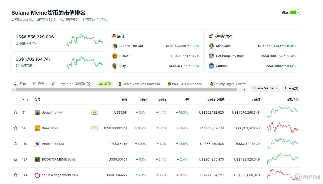Open the 所有 tab

(x=20, y=84)
